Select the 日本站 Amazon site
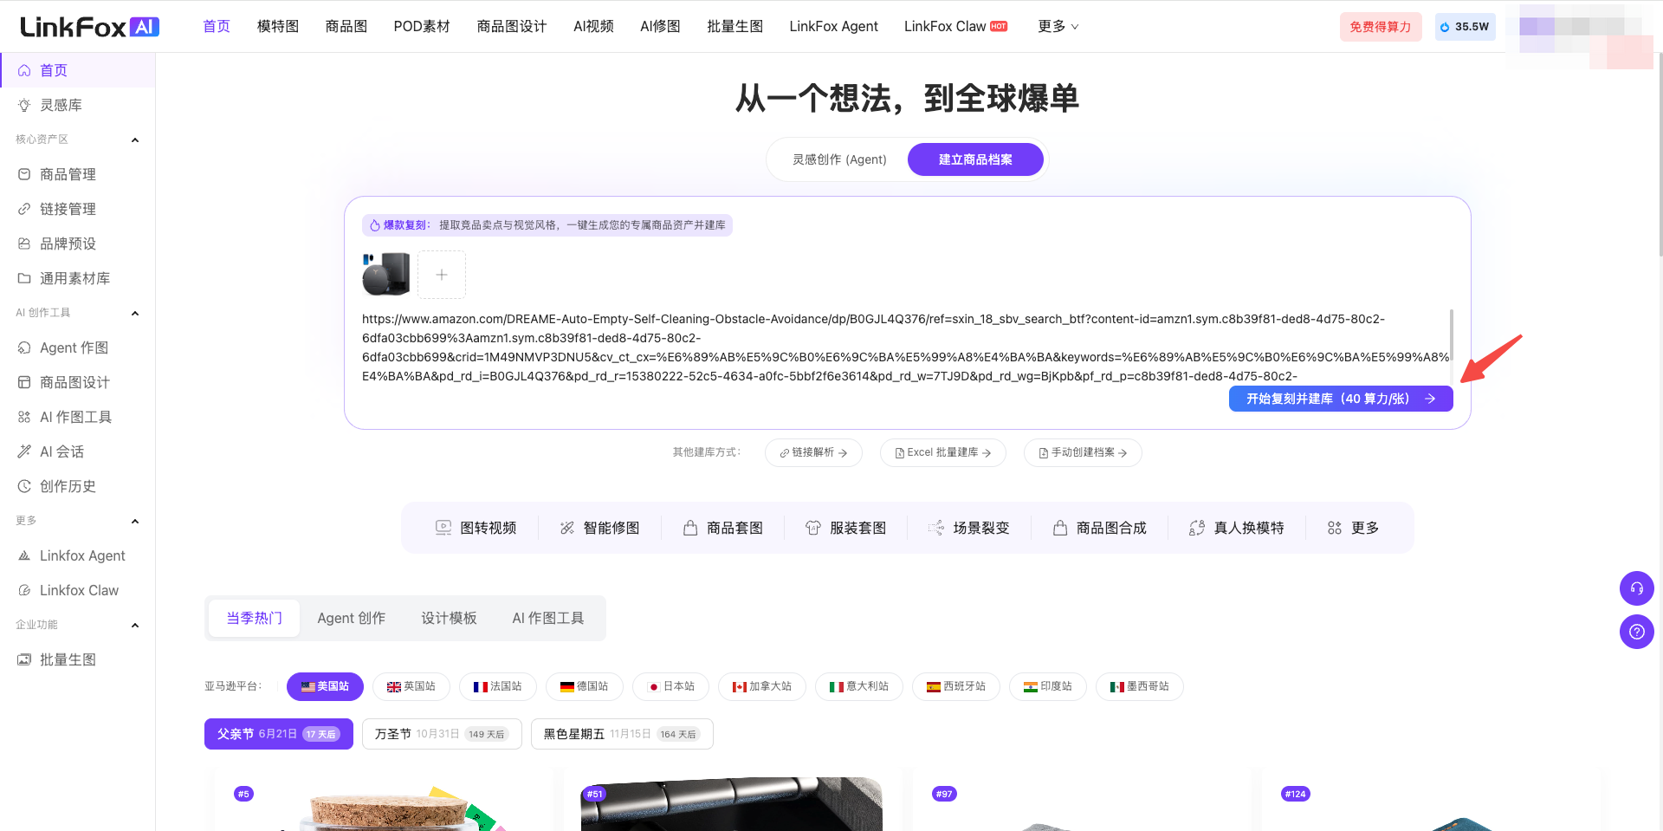This screenshot has width=1663, height=831. click(x=671, y=686)
